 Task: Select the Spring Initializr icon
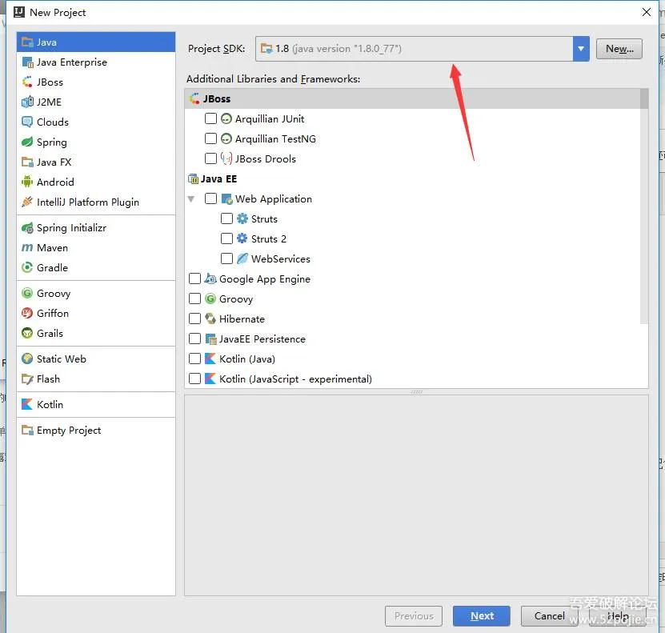pyautogui.click(x=27, y=228)
